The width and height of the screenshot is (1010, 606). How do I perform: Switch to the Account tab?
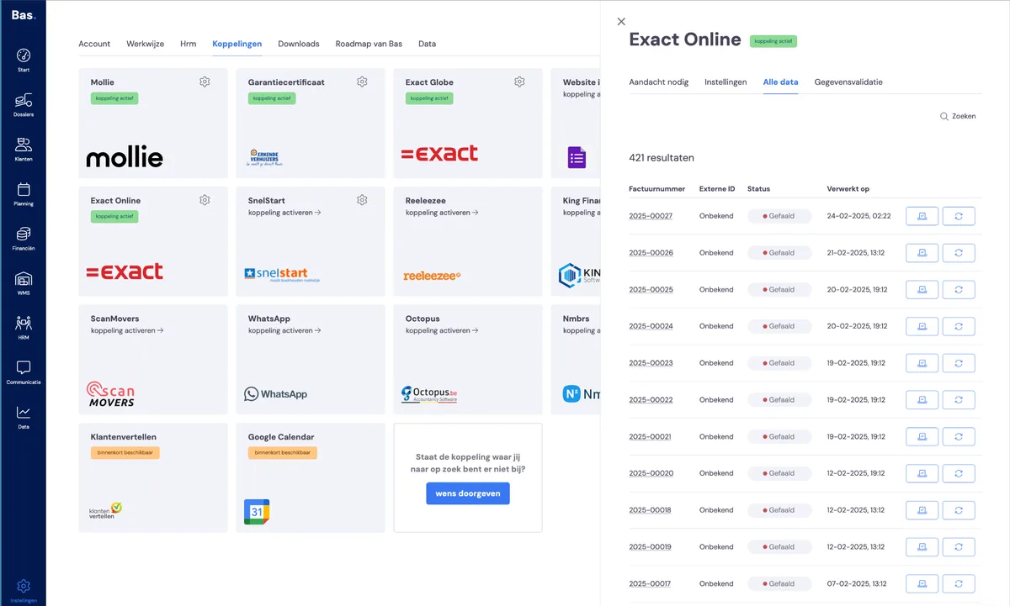tap(94, 44)
